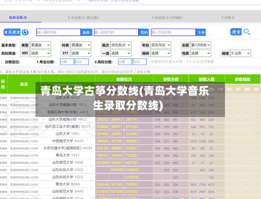Screen dimensions: 261x199
Task: Click rank cell 29372
Action: (102, 120)
